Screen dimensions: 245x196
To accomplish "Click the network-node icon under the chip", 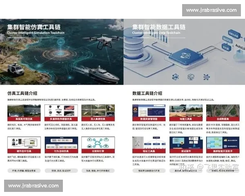I will 207,77.
